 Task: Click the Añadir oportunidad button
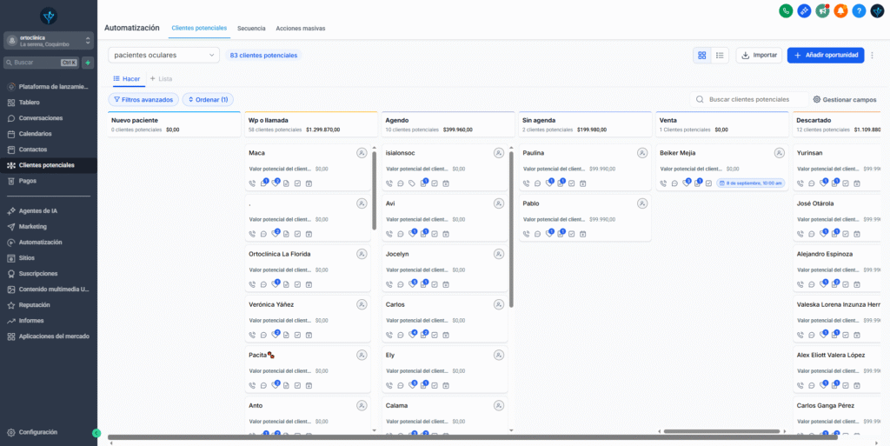(x=825, y=55)
